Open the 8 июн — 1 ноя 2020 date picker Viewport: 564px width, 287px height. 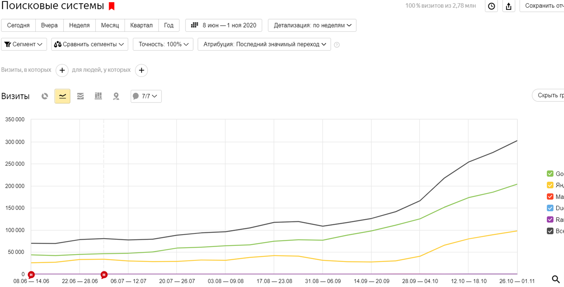pos(224,25)
